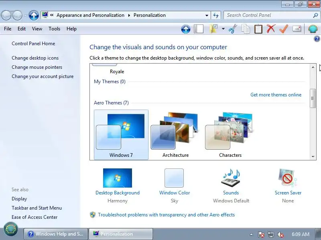Select the Royale theme
Image resolution: width=321 pixels, height=240 pixels.
coord(117,72)
